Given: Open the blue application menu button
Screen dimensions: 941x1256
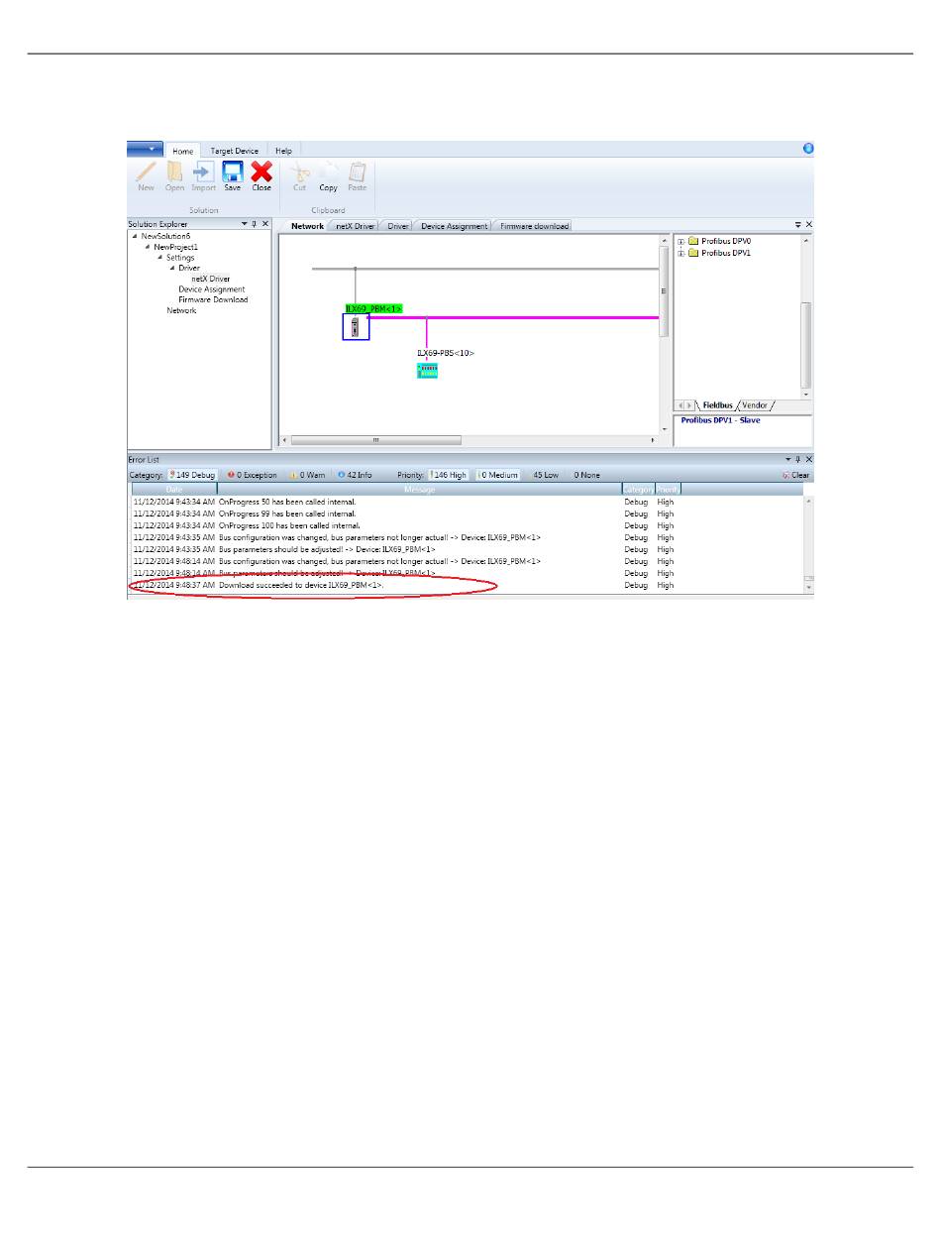Looking at the screenshot, I should (x=145, y=149).
